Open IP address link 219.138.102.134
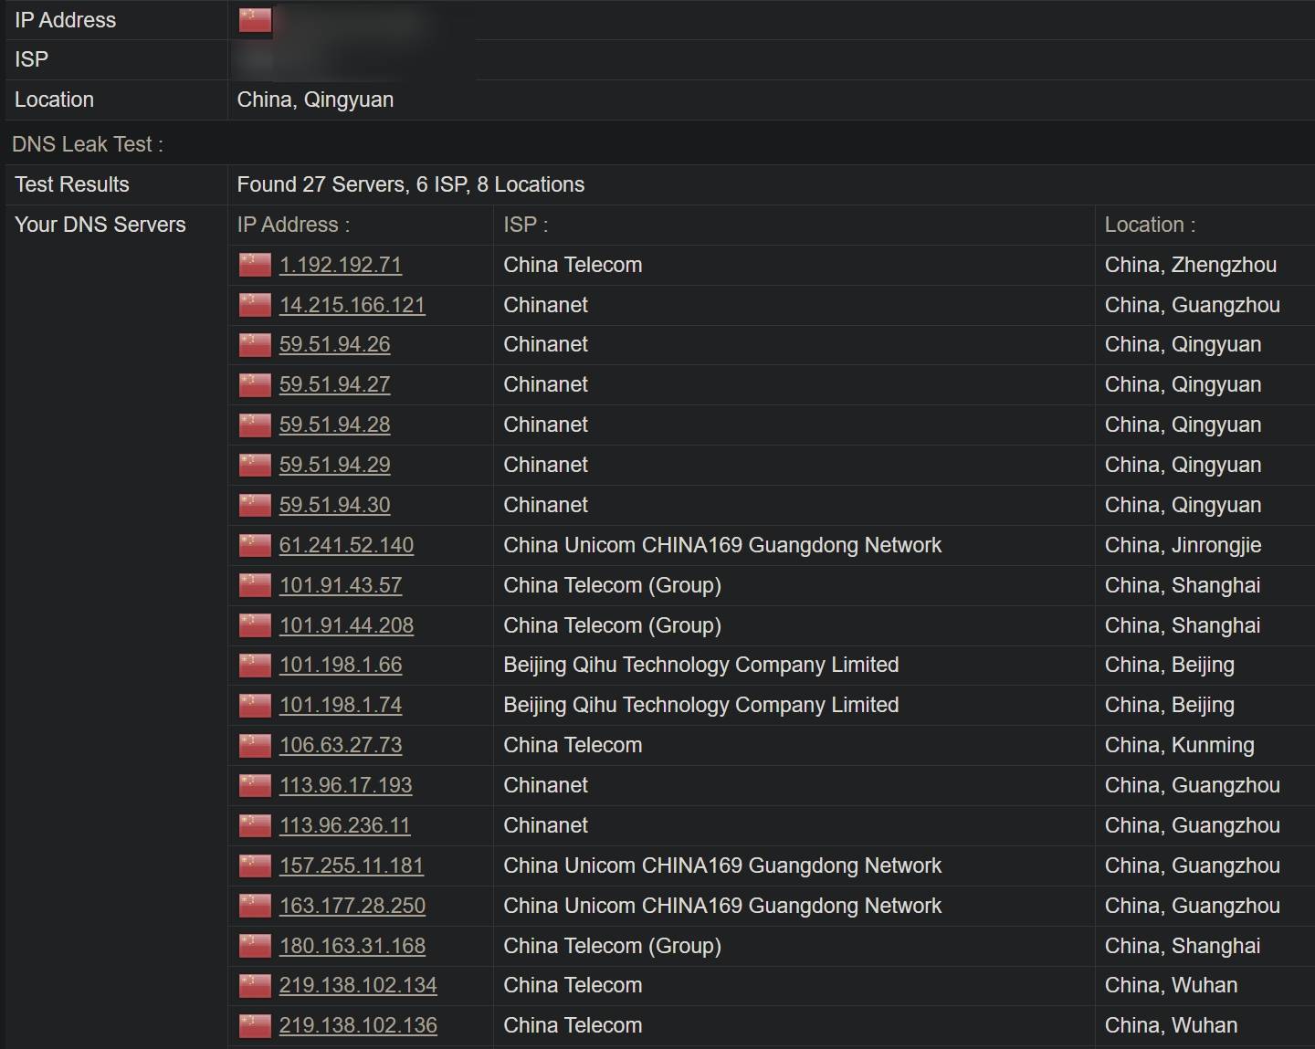Viewport: 1315px width, 1049px height. 358,985
